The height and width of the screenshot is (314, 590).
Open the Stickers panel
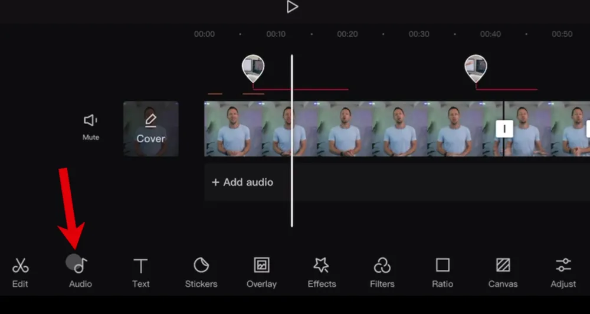(x=201, y=272)
